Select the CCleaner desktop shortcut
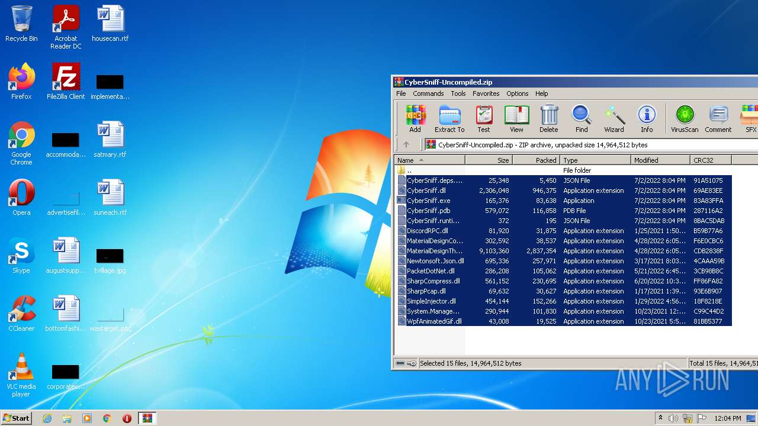The height and width of the screenshot is (426, 758). (21, 314)
